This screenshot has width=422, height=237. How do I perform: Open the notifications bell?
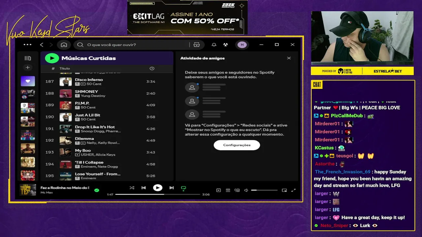click(x=214, y=45)
